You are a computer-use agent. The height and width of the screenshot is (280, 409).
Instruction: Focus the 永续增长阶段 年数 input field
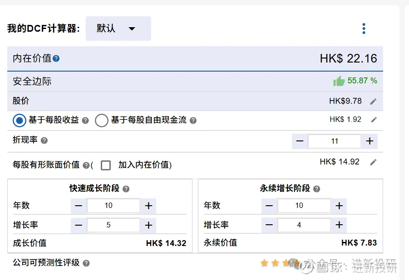[x=304, y=206]
